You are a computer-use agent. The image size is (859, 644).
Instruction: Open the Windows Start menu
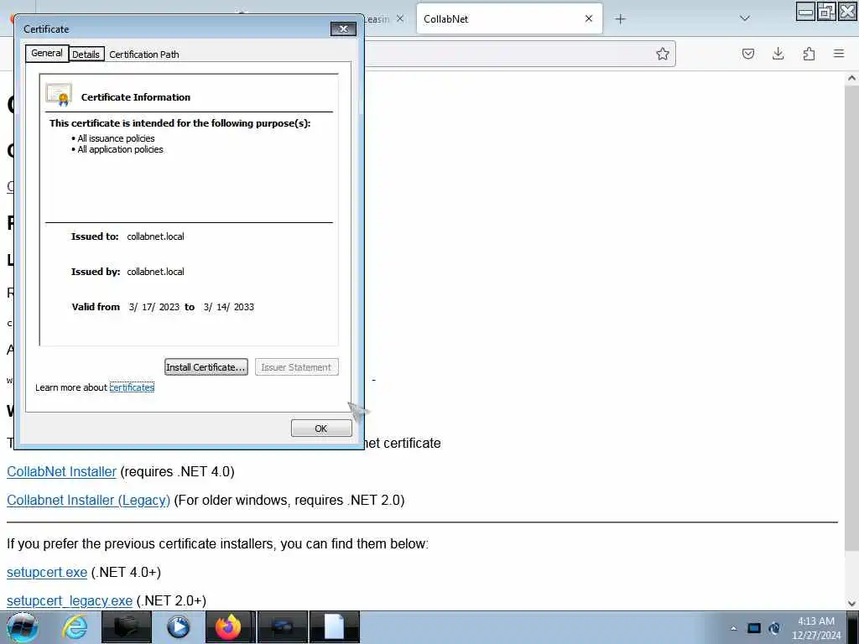(22, 627)
